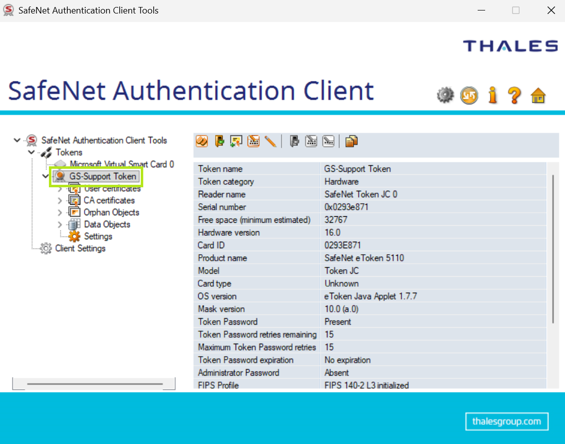Click the orange Refresh icon
This screenshot has width=565, height=444.
(469, 95)
